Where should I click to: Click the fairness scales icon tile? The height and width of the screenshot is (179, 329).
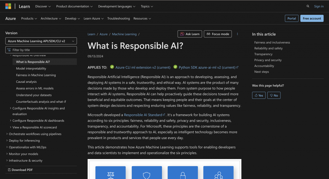(x=111, y=173)
